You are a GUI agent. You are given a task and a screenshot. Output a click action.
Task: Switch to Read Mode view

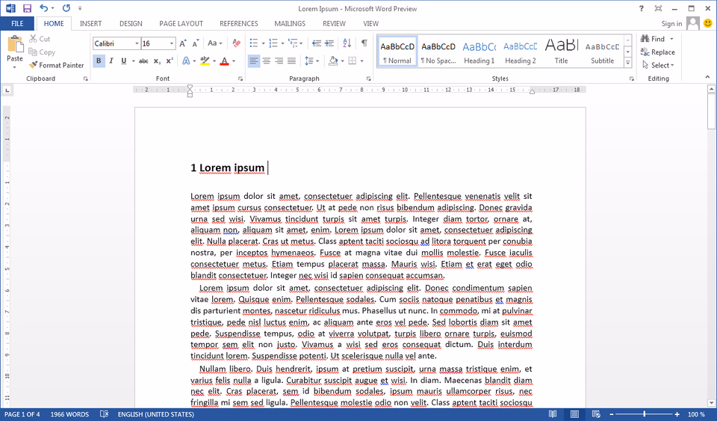(553, 414)
